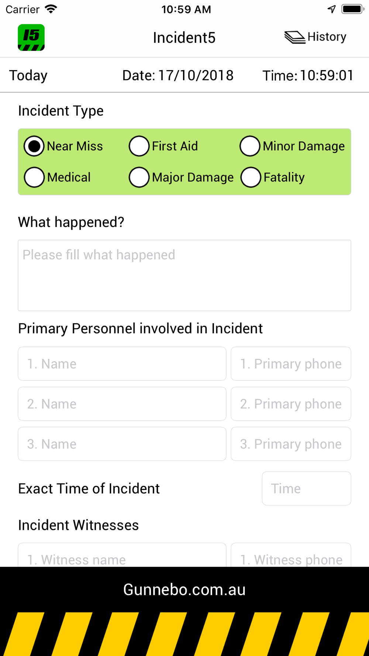369x656 pixels.
Task: Select Near Miss incident type
Action: [34, 146]
